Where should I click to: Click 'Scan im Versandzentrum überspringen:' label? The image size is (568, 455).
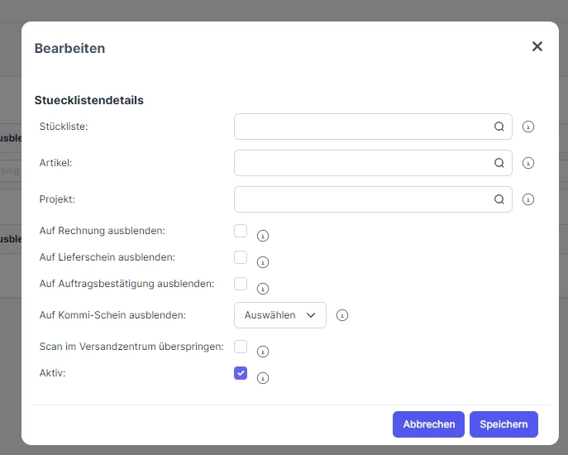point(131,347)
